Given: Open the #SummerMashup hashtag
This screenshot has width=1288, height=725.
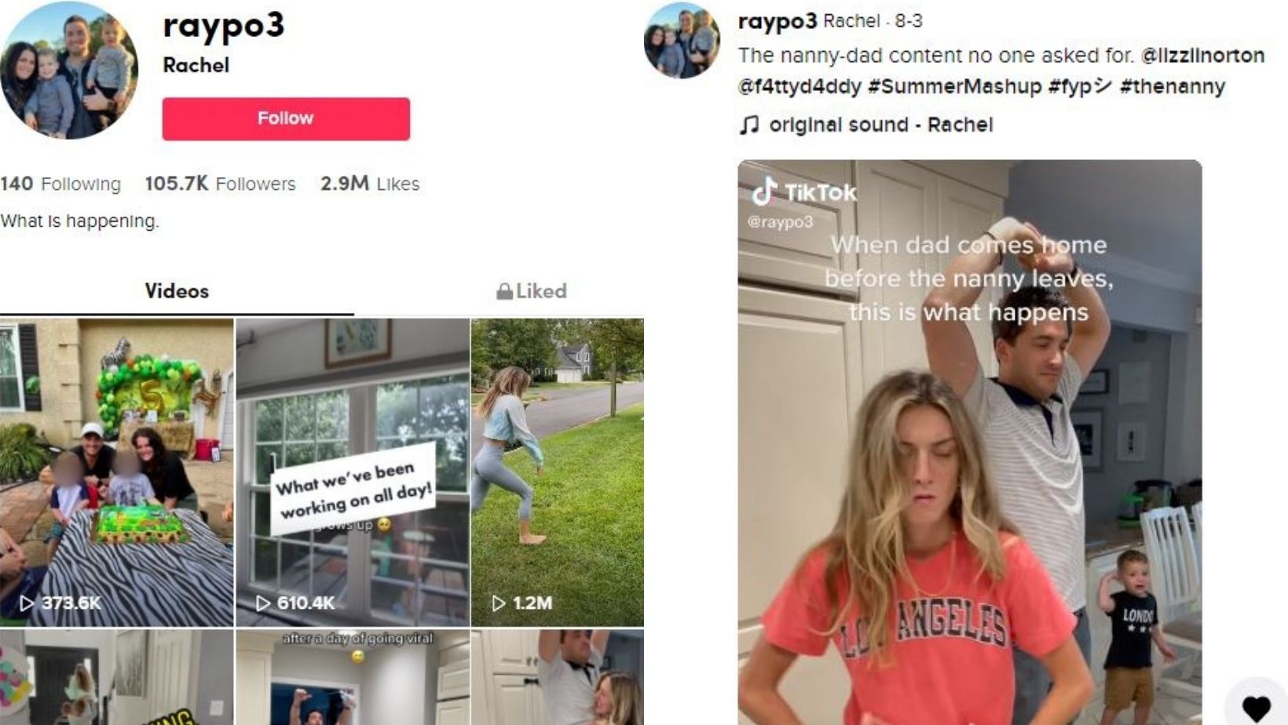Looking at the screenshot, I should [954, 86].
